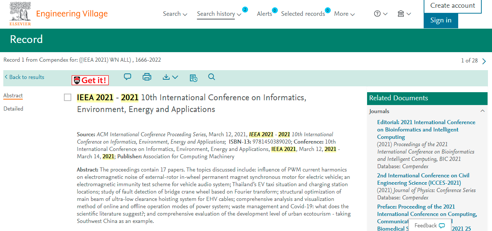Expand the More menu
Image resolution: width=492 pixels, height=231 pixels.
[344, 14]
